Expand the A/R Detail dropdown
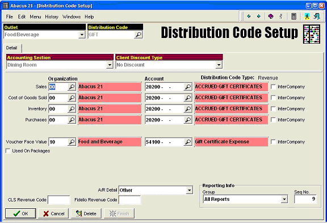The image size is (327, 223). click(189, 190)
